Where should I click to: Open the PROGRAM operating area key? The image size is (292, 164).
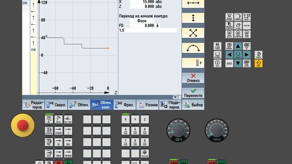(238, 17)
